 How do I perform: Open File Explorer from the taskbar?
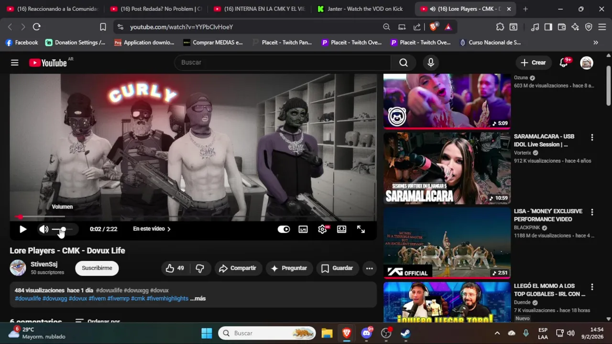[x=327, y=333]
